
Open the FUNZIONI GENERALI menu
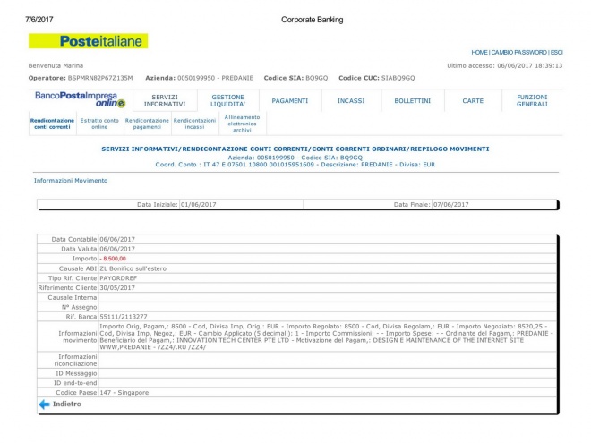(532, 100)
